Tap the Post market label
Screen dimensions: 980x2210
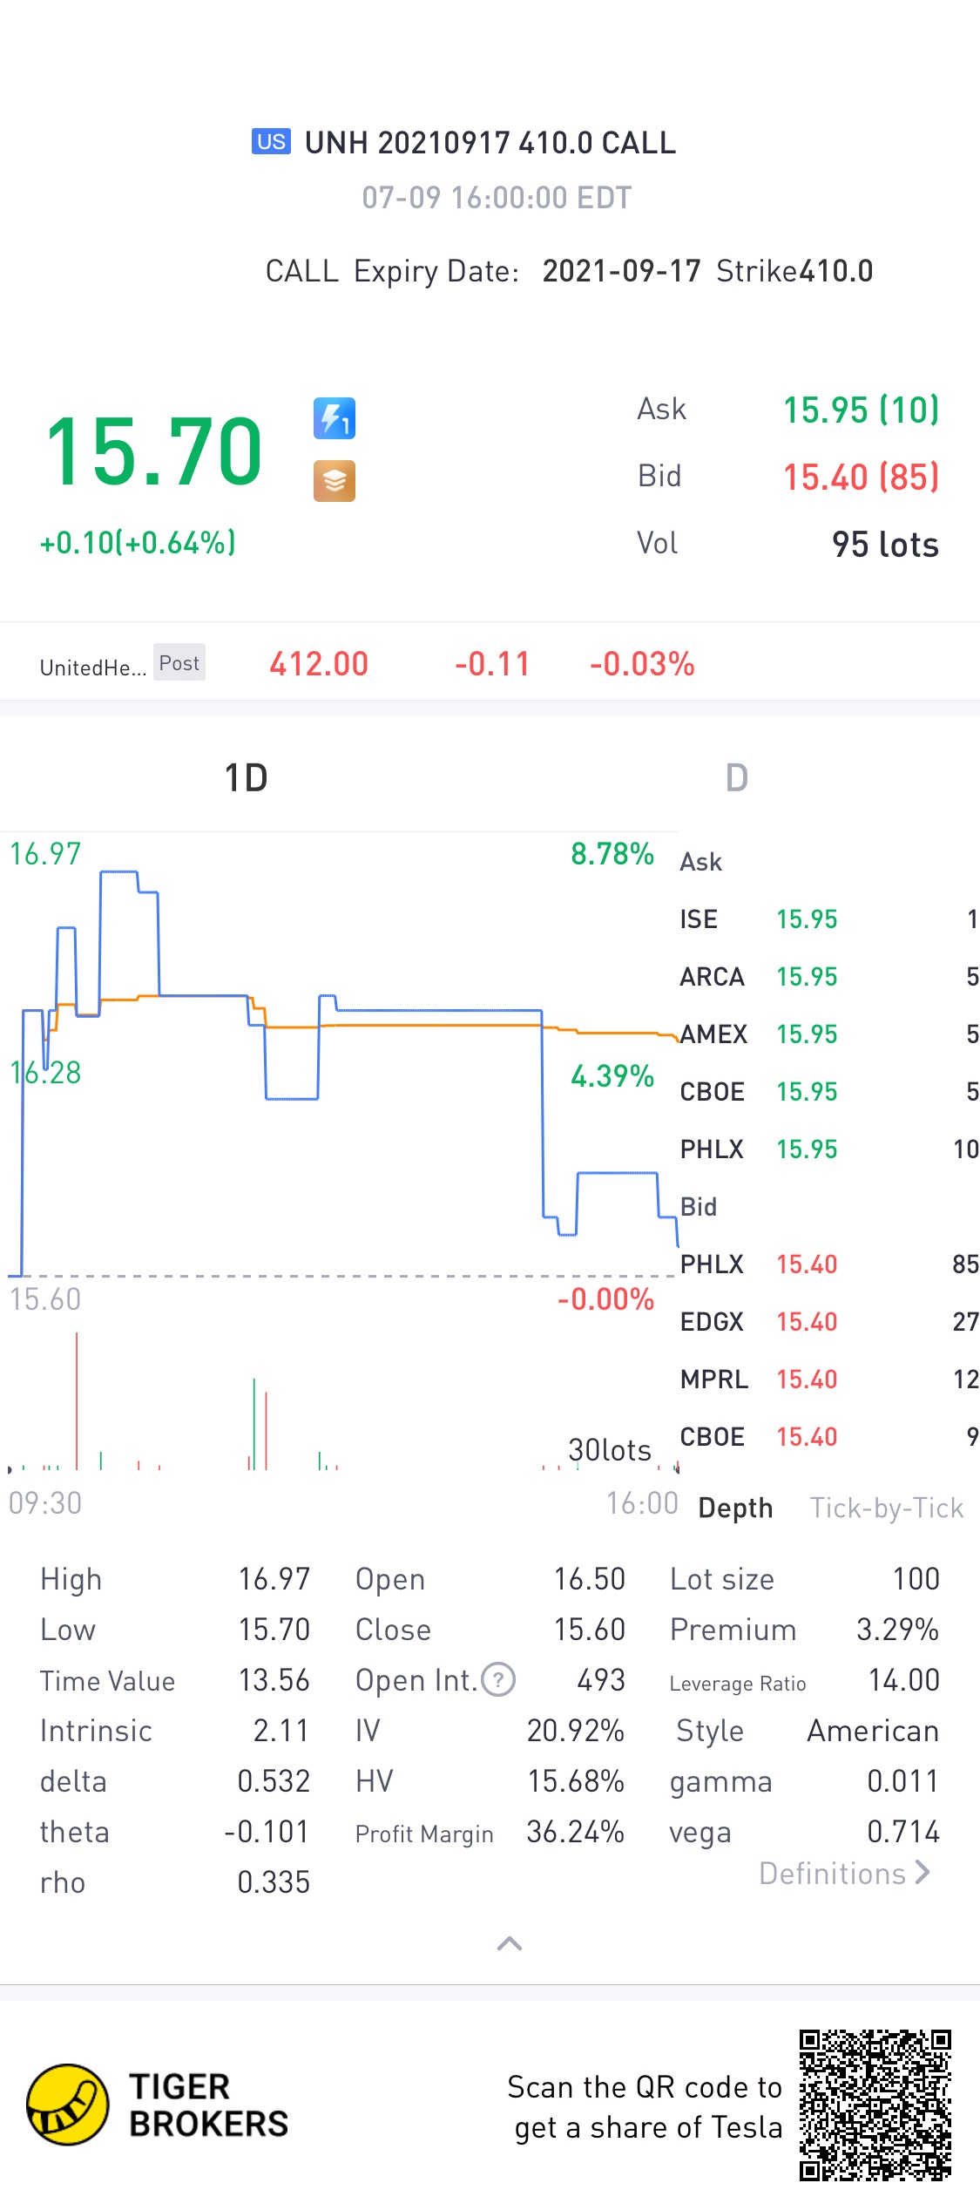(179, 663)
